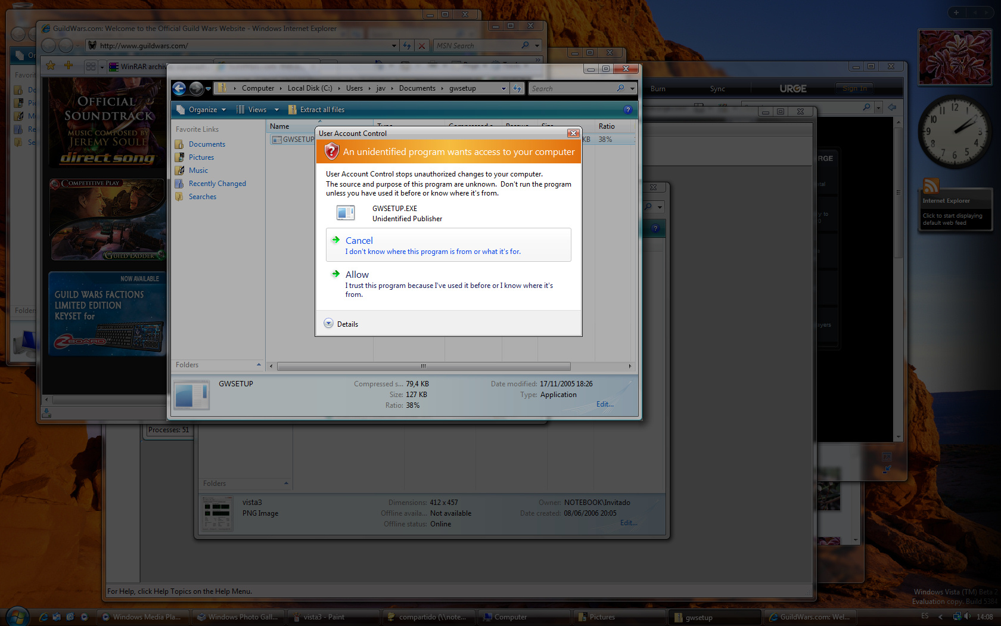Click the GWSETUP.EXE program icon in dialog
Image resolution: width=1001 pixels, height=626 pixels.
pos(346,213)
